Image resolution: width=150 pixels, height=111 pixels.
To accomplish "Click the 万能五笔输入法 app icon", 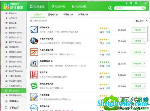I will coord(34,52).
